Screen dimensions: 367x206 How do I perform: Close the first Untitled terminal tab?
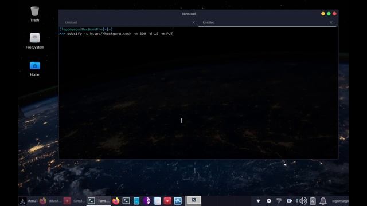click(193, 22)
